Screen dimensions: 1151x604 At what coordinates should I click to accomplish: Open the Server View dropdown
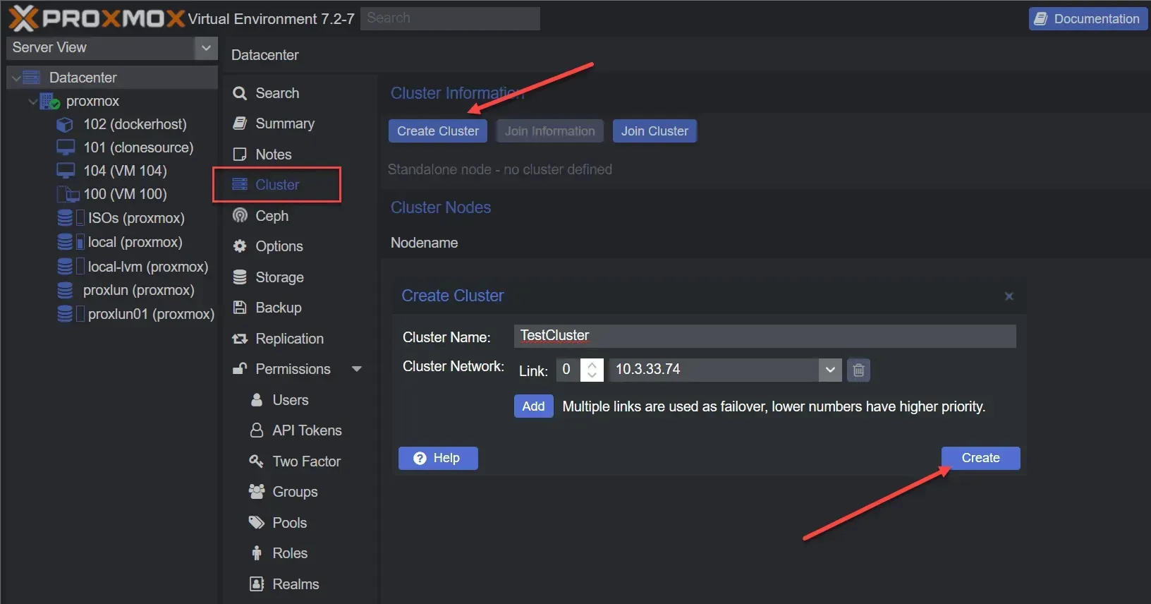coord(206,48)
